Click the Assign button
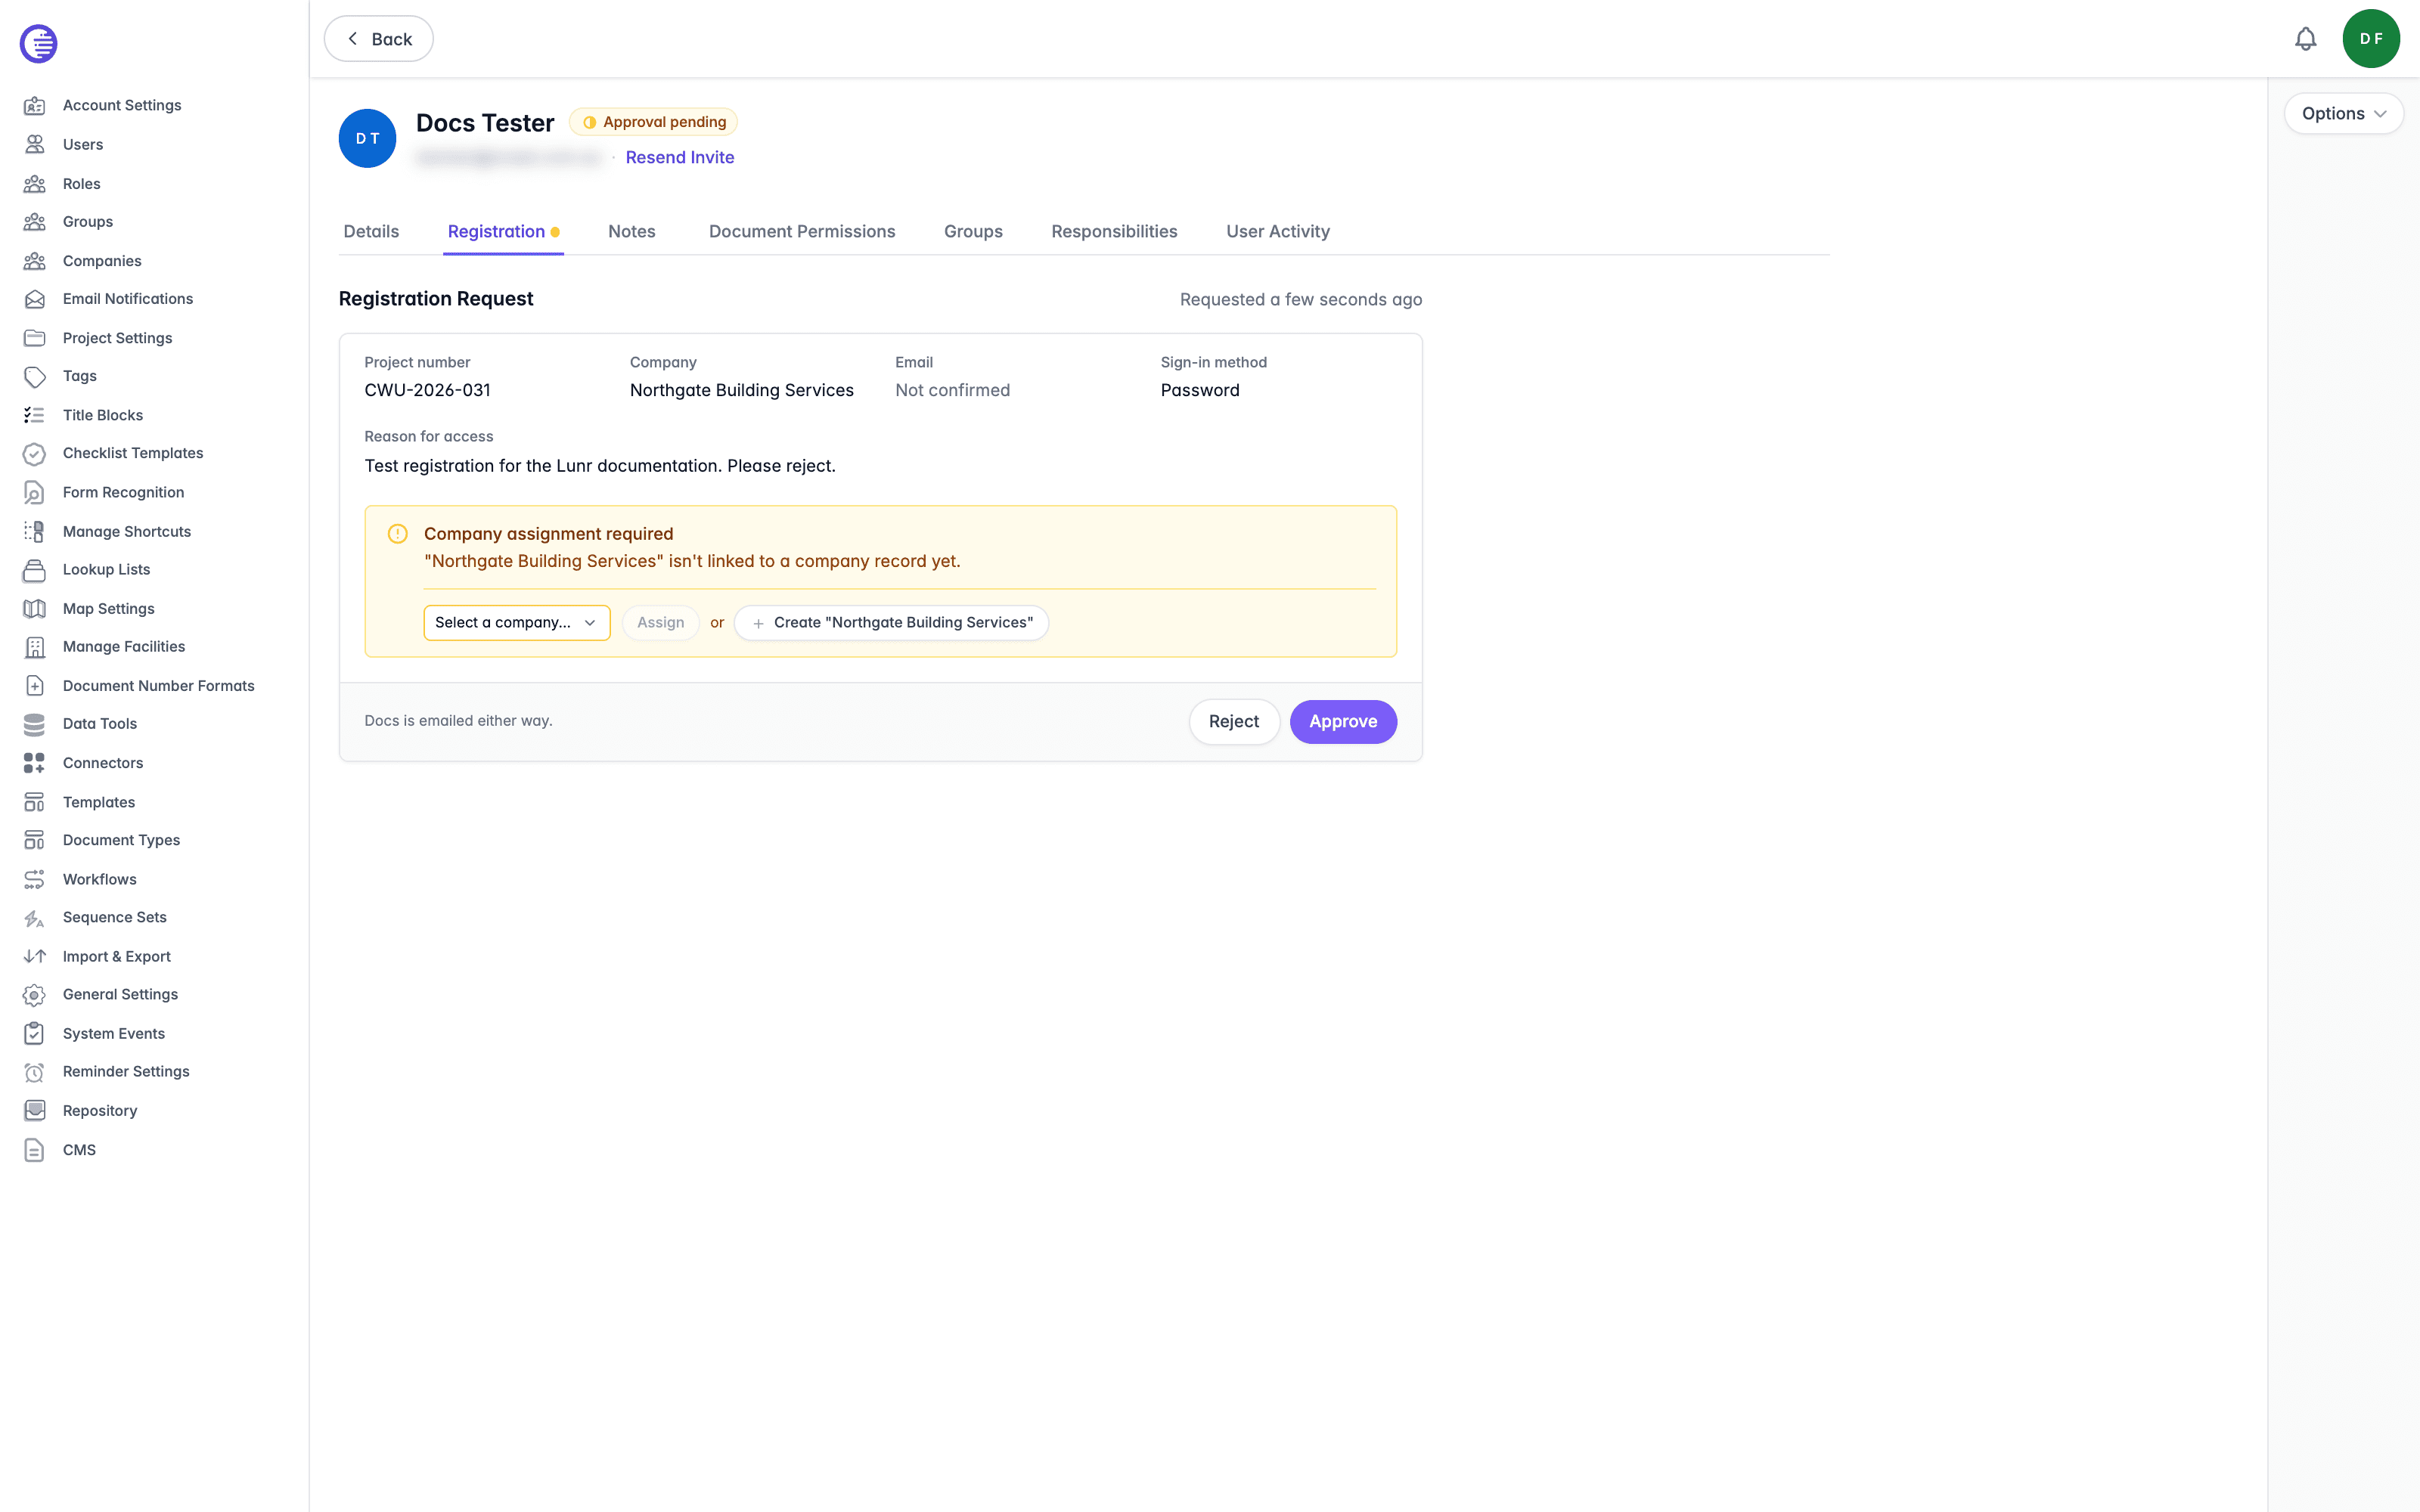 (660, 622)
